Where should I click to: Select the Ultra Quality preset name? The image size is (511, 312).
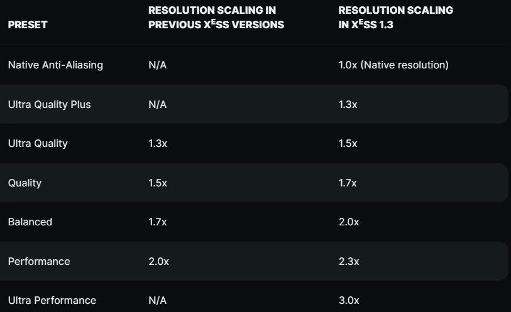click(x=38, y=144)
